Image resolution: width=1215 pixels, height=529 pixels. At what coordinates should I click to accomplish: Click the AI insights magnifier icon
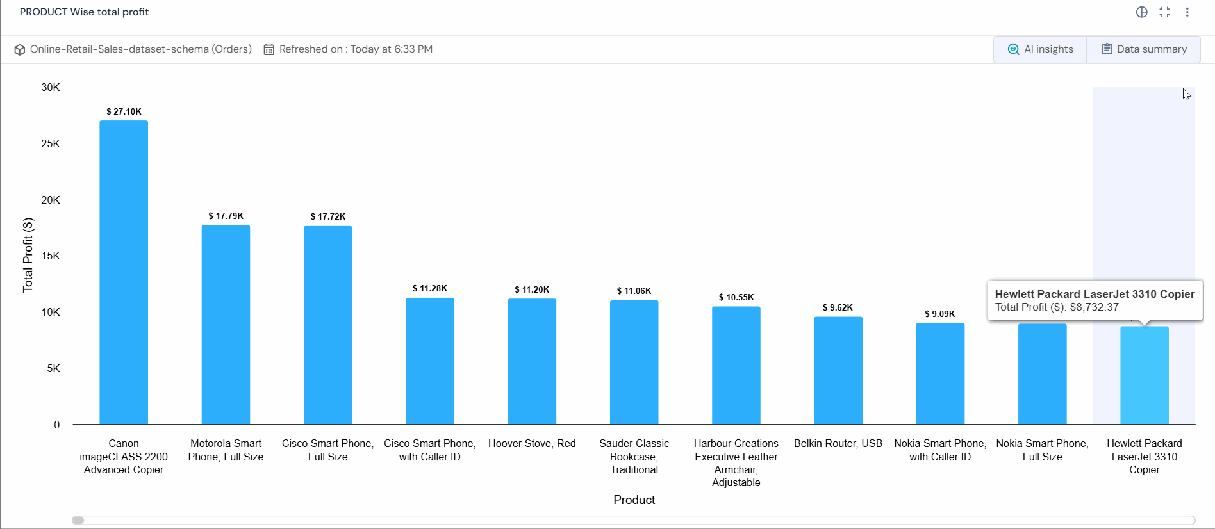tap(1013, 49)
